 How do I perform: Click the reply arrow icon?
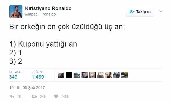point(12,96)
